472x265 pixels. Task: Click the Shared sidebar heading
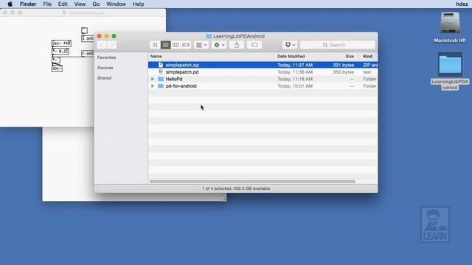coord(104,78)
